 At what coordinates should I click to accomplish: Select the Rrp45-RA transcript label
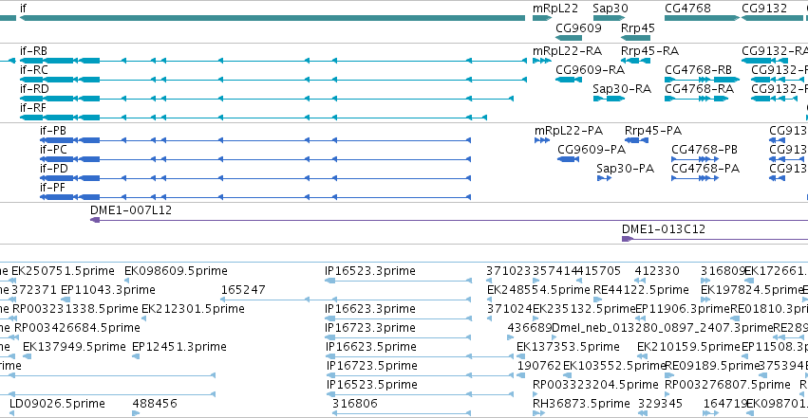coord(649,51)
